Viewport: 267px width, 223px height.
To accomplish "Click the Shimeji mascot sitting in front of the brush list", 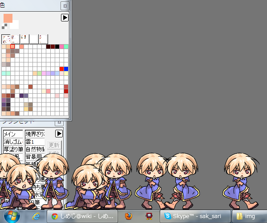I will (21, 187).
